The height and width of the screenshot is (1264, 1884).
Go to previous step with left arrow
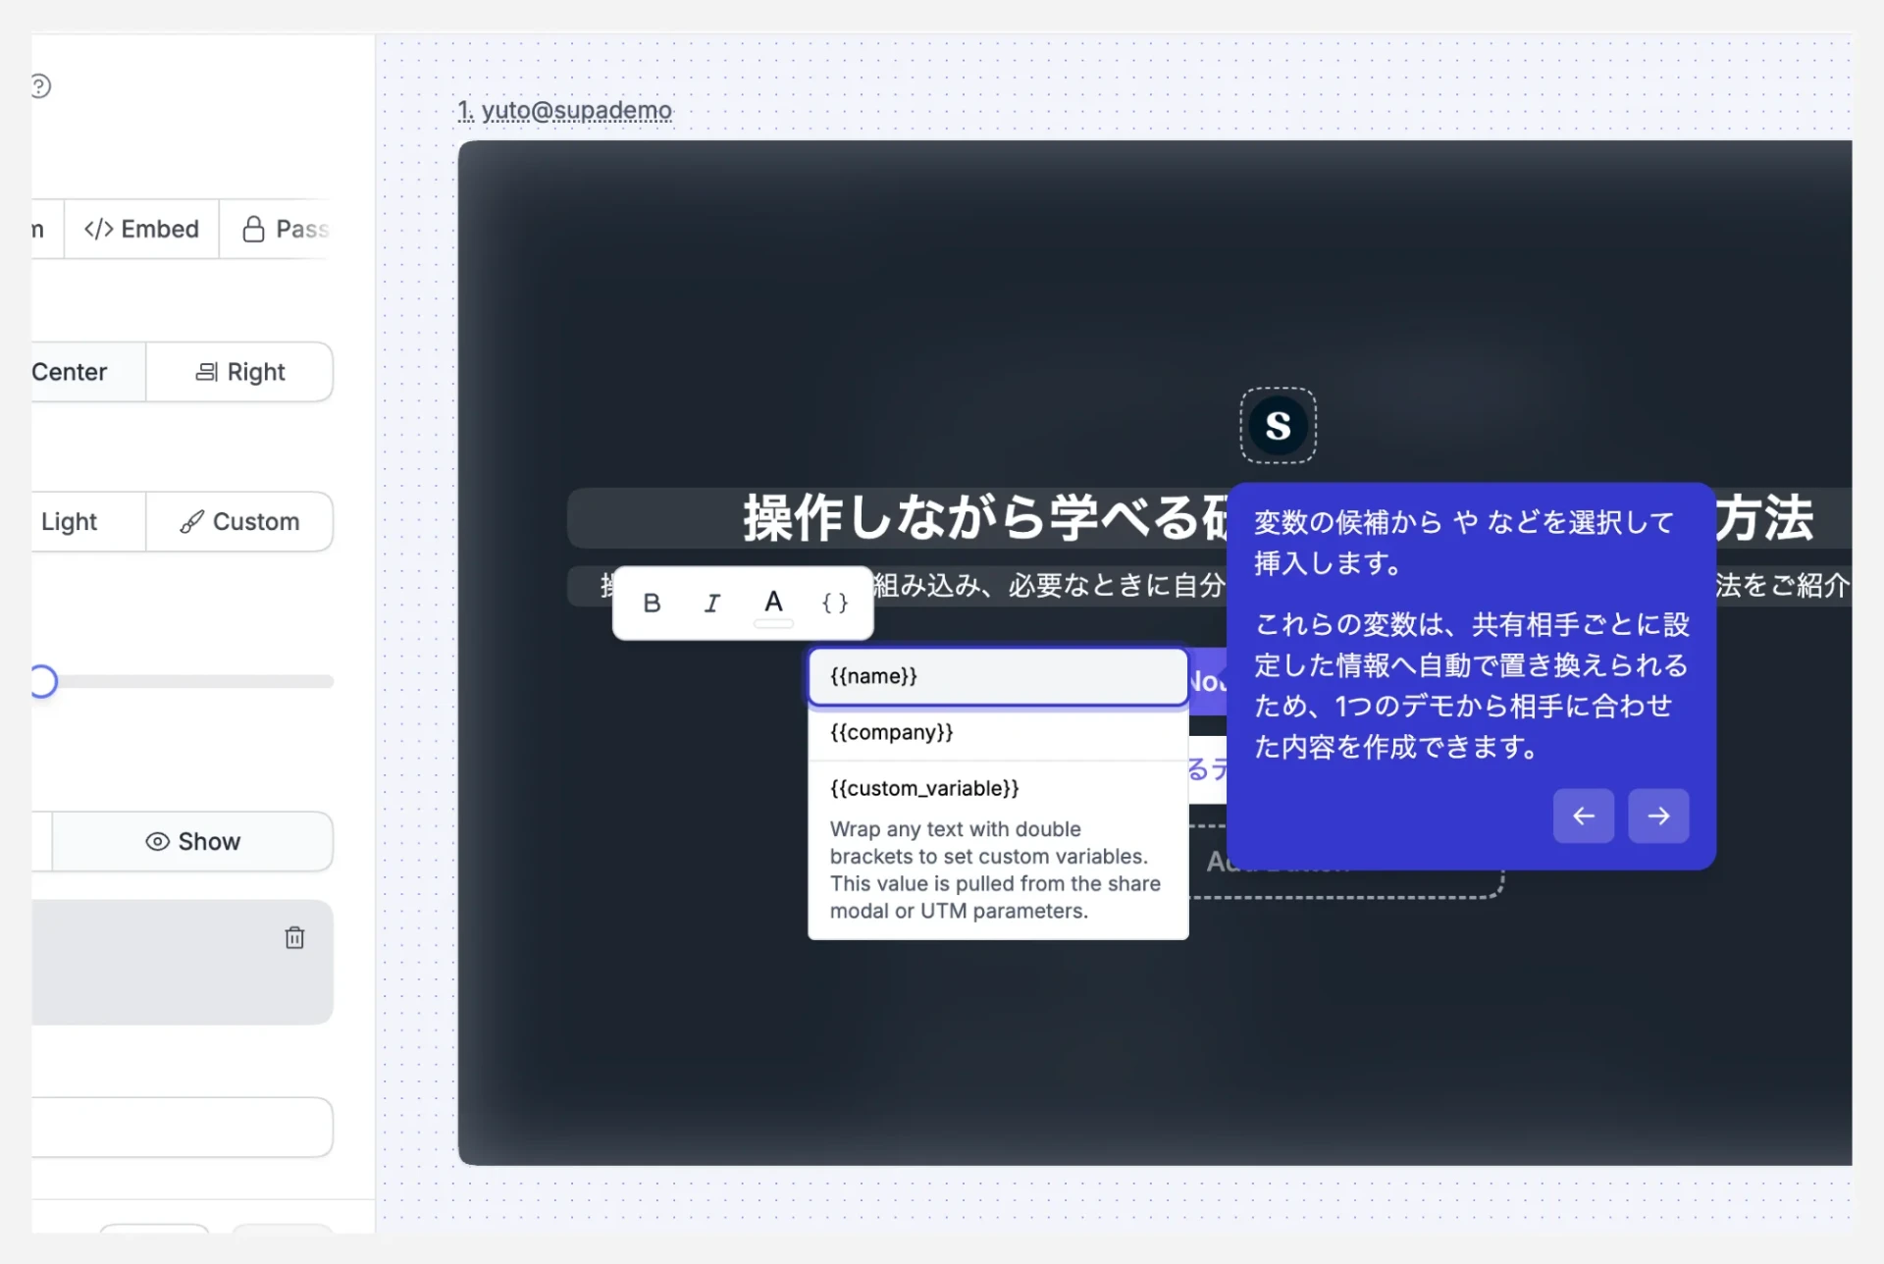1583,816
